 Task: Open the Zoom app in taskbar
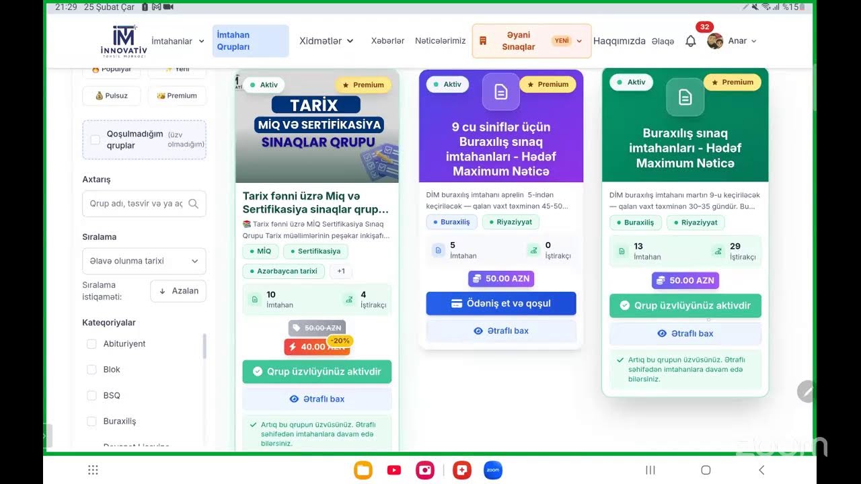point(493,470)
